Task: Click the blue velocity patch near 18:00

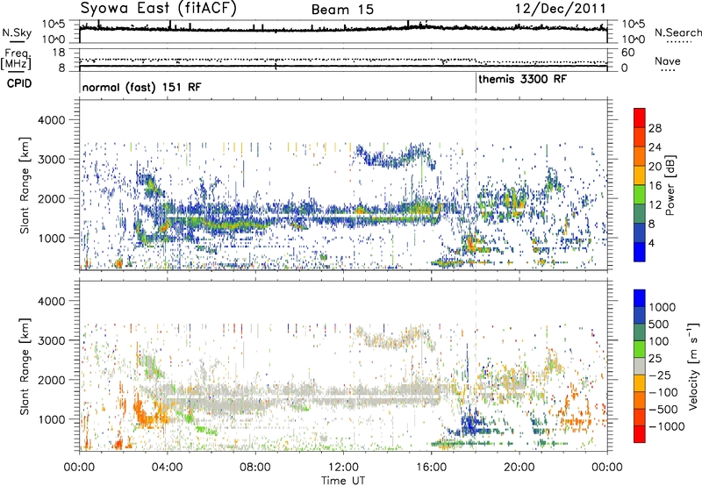Action: click(469, 422)
